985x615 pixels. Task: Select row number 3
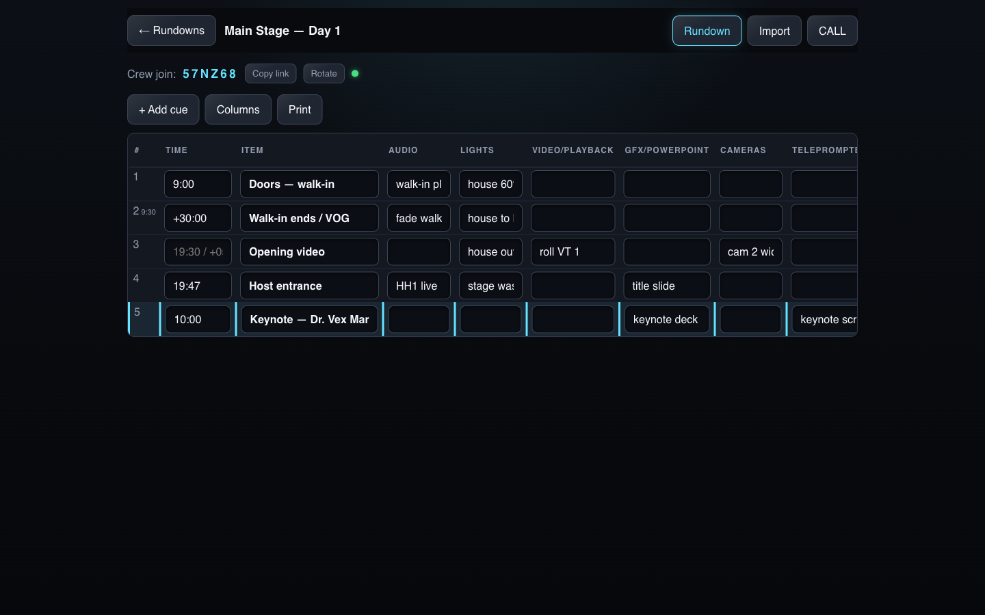[x=136, y=245]
